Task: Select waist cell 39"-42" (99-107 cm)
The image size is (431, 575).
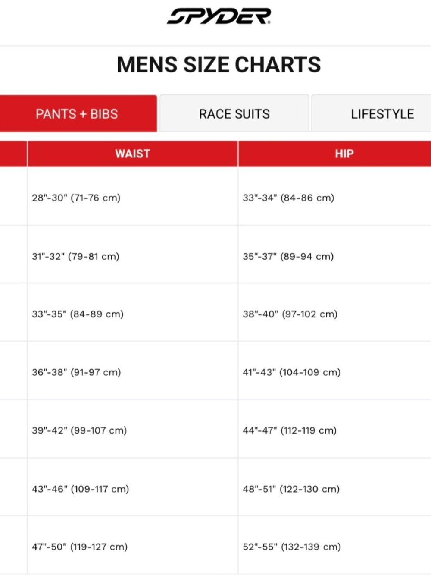Action: (x=133, y=429)
